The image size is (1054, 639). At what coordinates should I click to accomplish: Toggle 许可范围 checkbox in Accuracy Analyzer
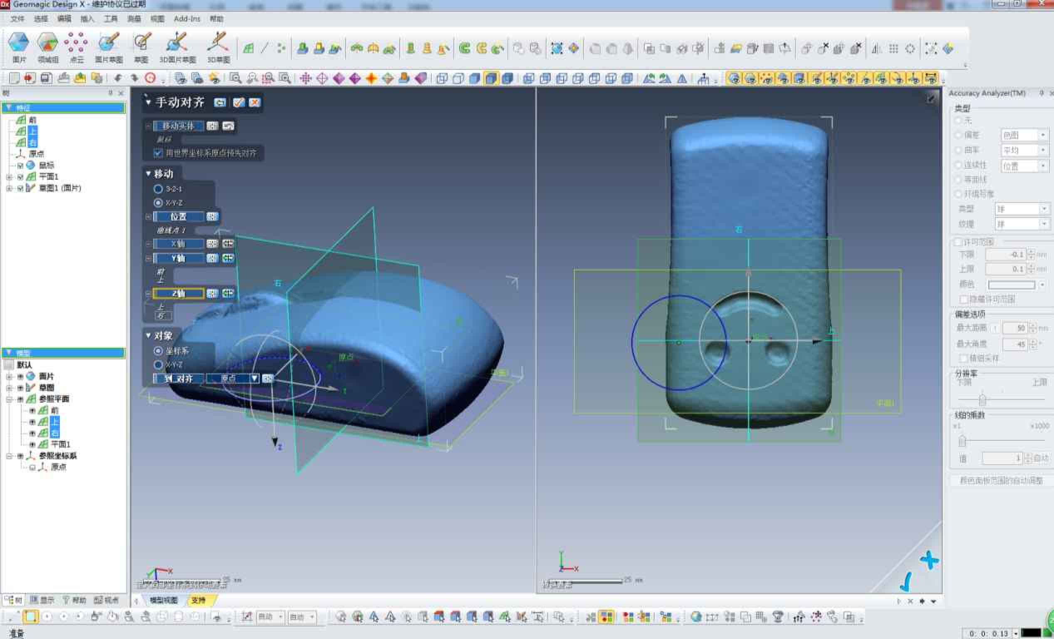(x=958, y=242)
